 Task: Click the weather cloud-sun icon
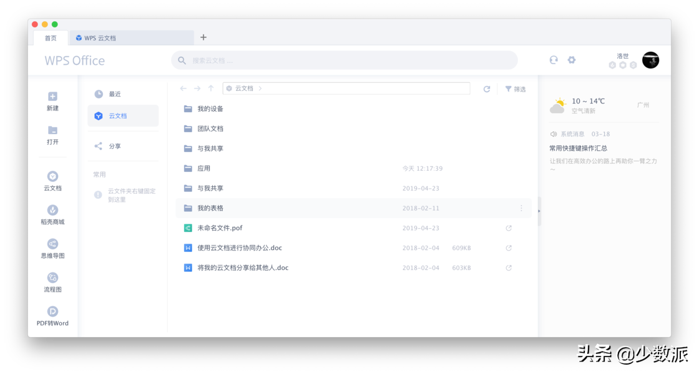tap(558, 105)
